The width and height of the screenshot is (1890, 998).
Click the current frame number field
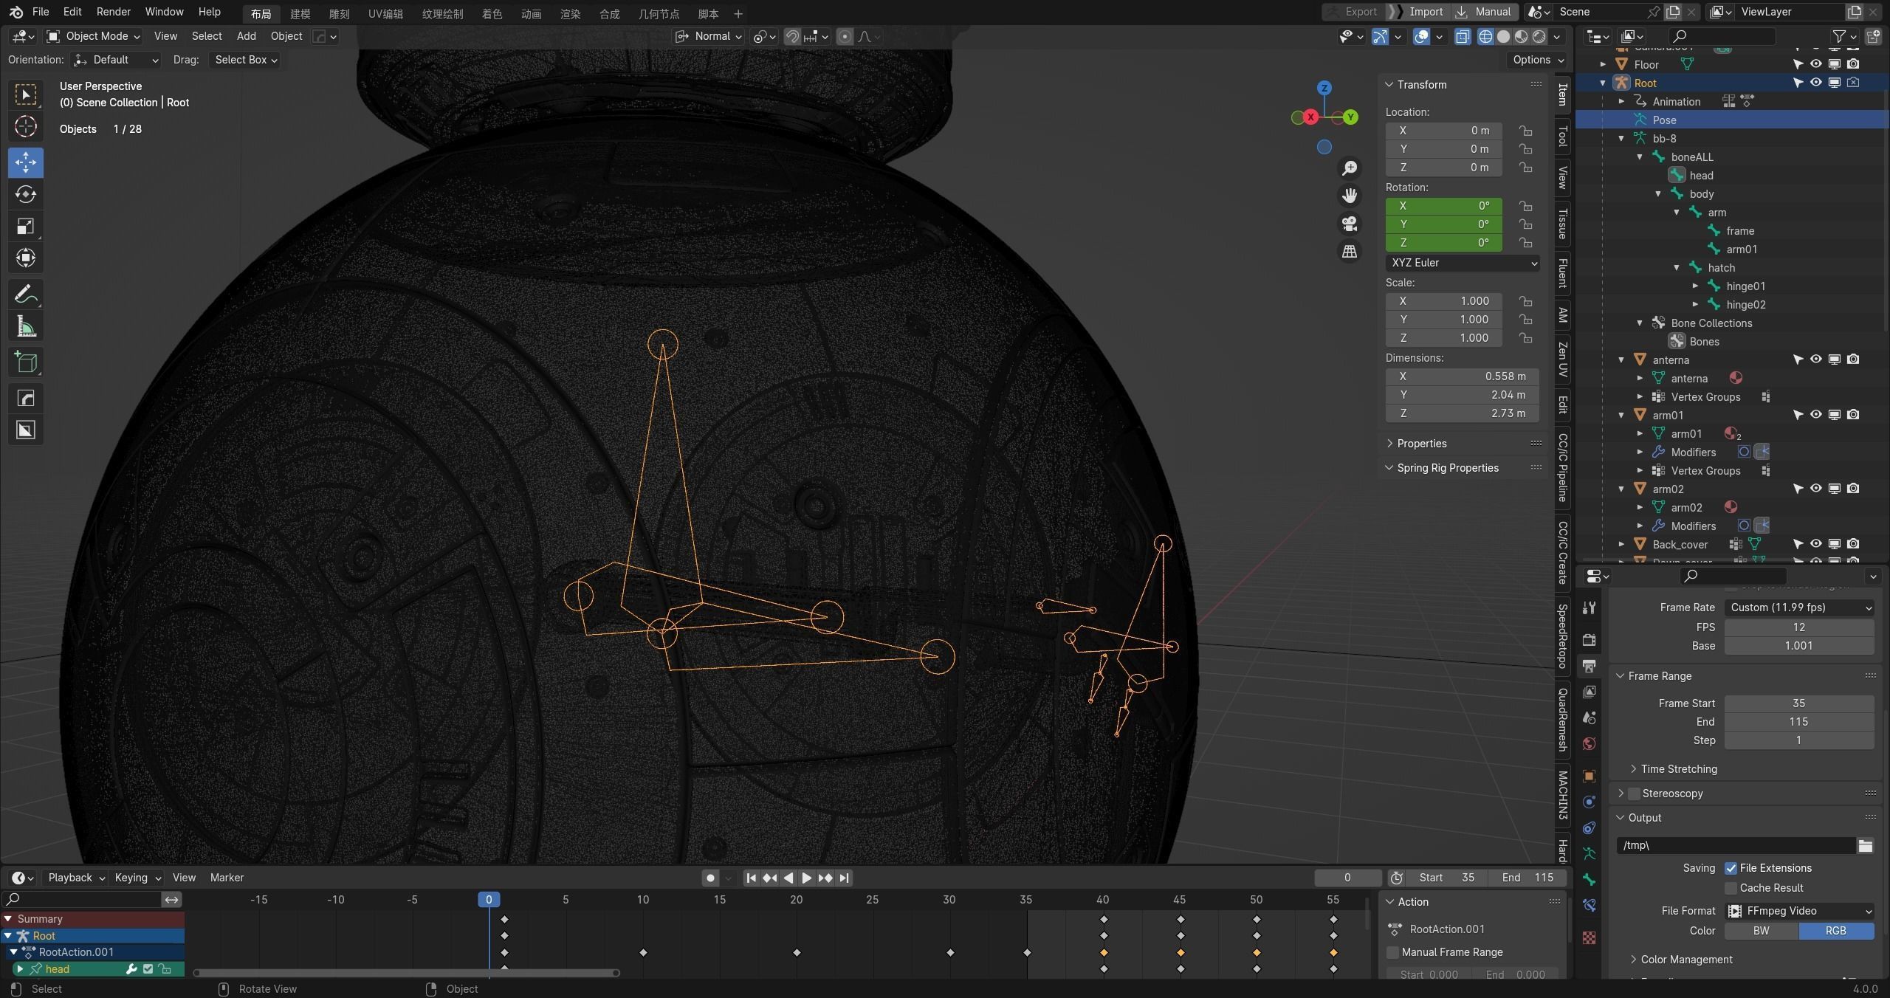(x=1347, y=878)
